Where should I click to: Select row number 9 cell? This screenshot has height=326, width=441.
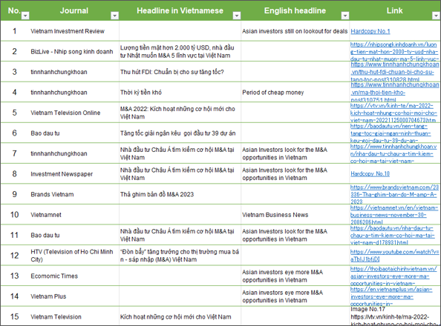[x=15, y=194]
